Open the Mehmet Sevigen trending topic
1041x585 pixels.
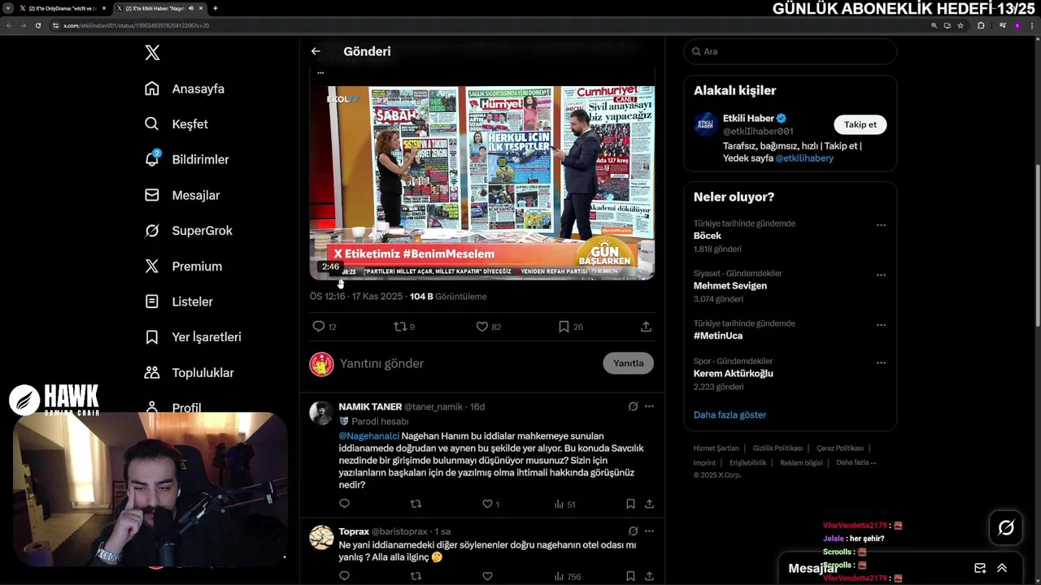click(x=730, y=286)
